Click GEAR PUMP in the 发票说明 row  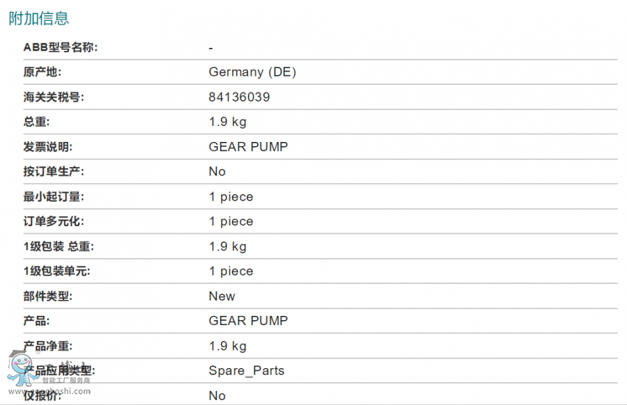(x=248, y=147)
